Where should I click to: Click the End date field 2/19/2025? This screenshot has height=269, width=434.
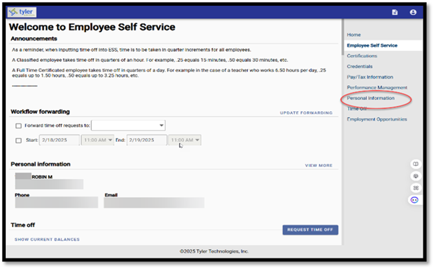pos(146,140)
